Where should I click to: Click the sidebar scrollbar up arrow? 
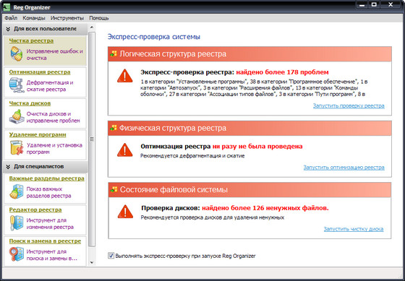[91, 27]
